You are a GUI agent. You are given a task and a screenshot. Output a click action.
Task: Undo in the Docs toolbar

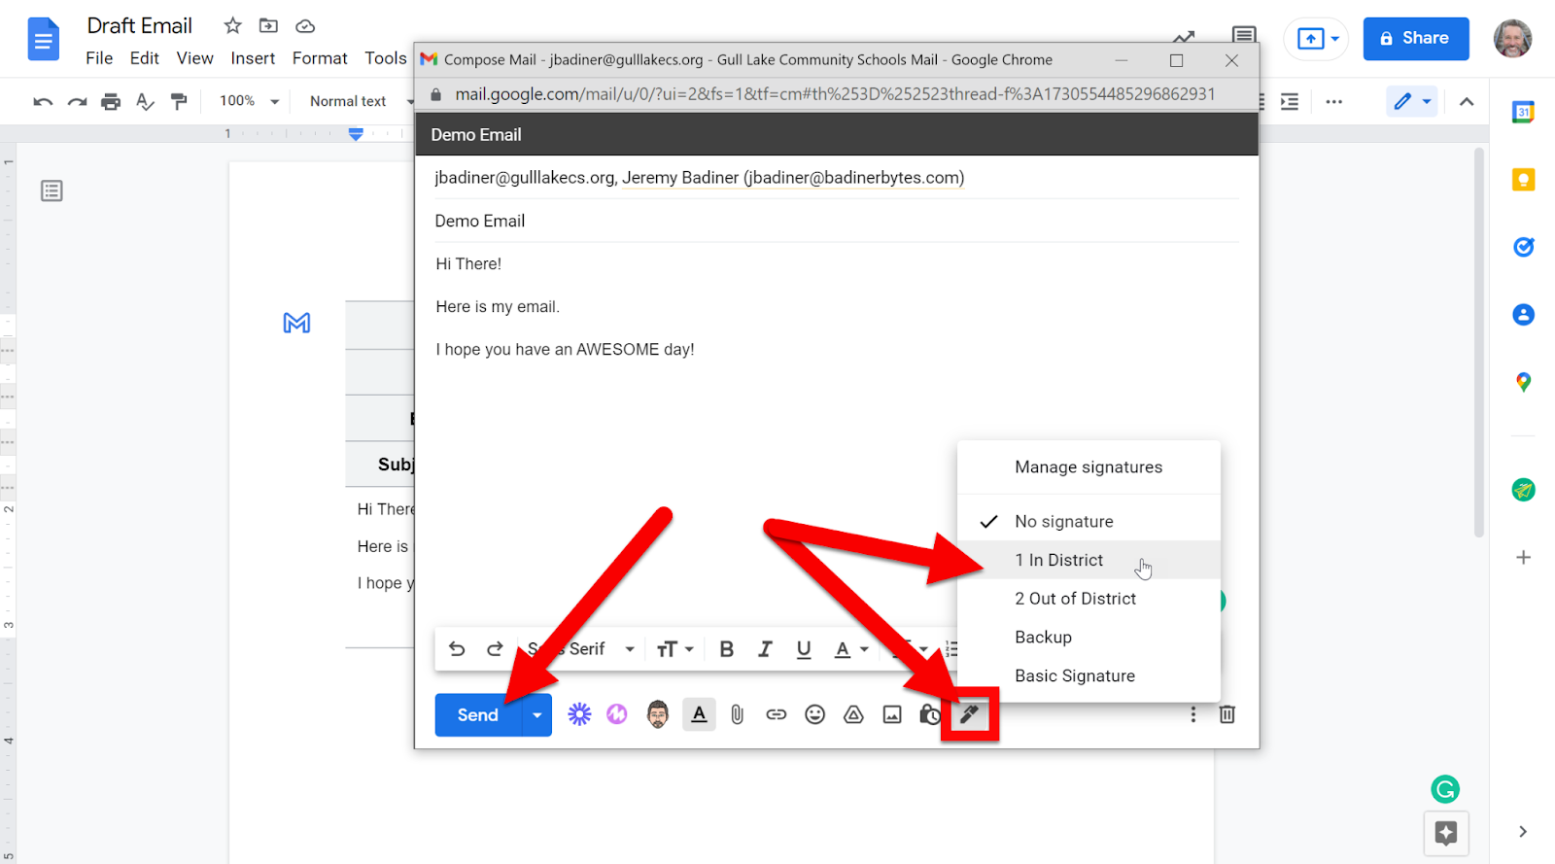tap(43, 101)
